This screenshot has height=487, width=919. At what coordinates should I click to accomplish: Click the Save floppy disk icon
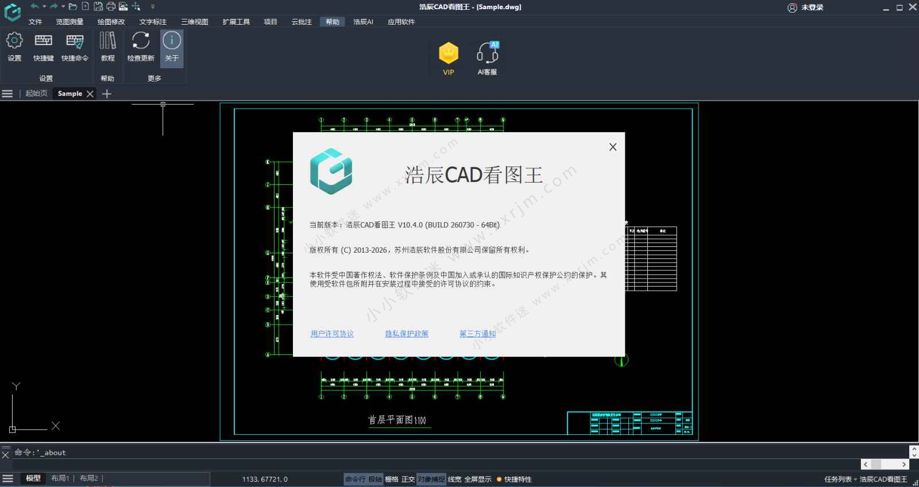coord(98,6)
